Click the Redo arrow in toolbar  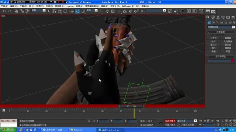10,11
